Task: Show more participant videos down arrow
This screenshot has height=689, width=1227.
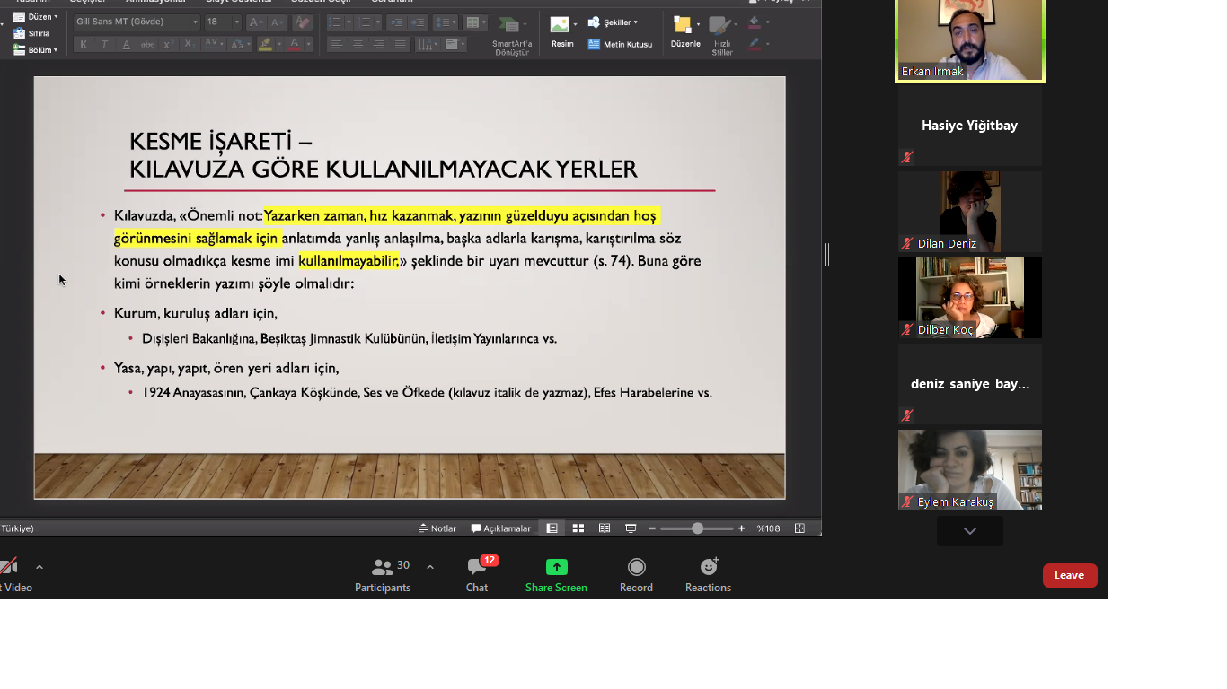Action: pos(970,531)
